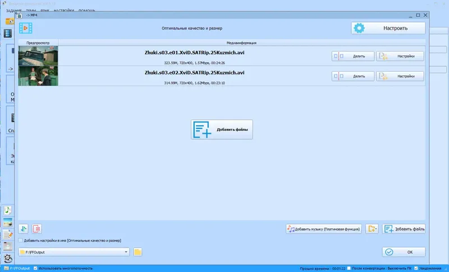Click the add folder icon button

pos(372,228)
